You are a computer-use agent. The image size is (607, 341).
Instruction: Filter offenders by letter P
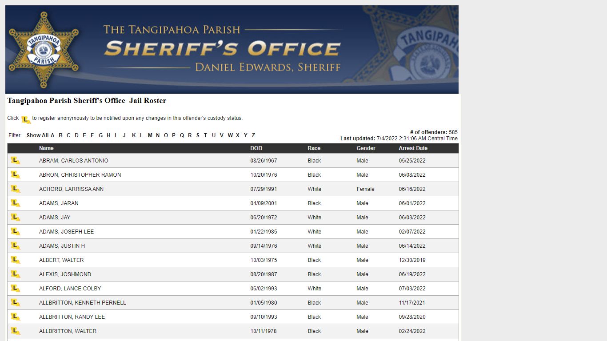pyautogui.click(x=174, y=135)
